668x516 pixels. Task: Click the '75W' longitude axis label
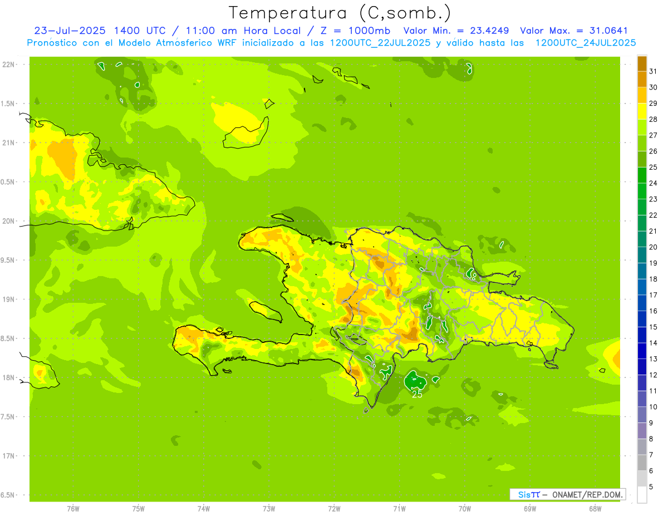coord(139,509)
